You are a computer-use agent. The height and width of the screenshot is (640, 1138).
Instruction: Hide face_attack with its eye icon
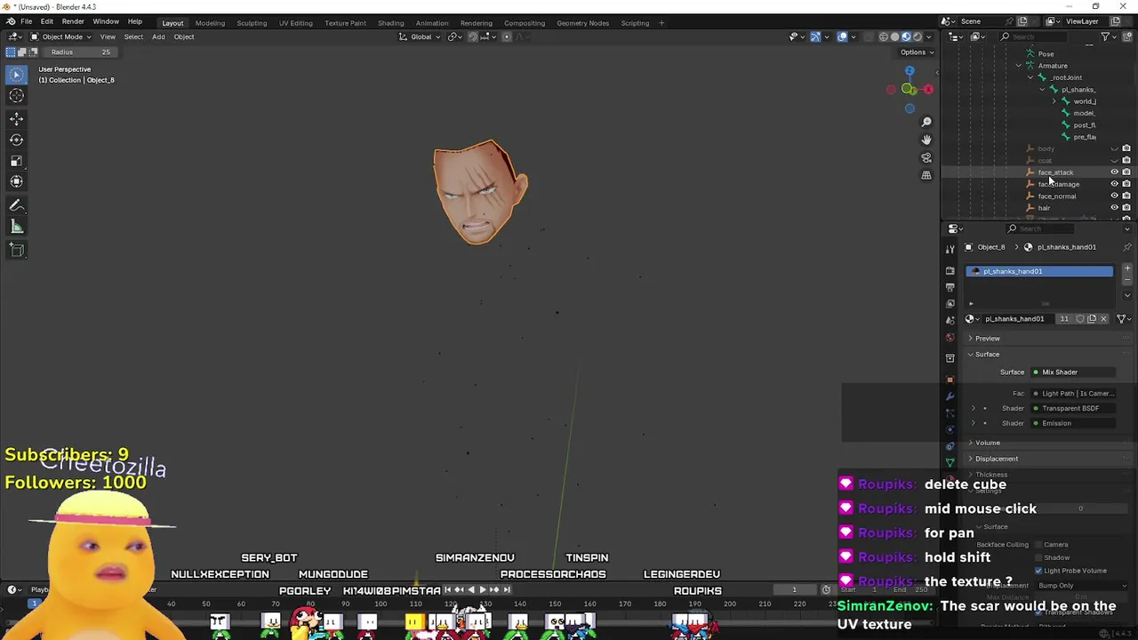click(x=1114, y=172)
